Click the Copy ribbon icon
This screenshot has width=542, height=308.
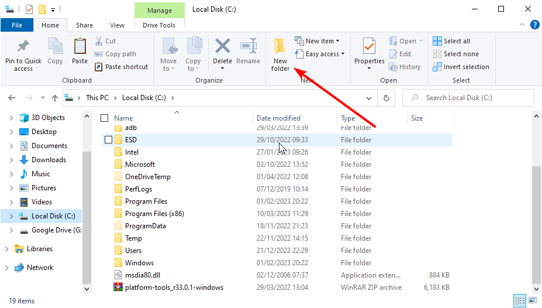coord(56,47)
